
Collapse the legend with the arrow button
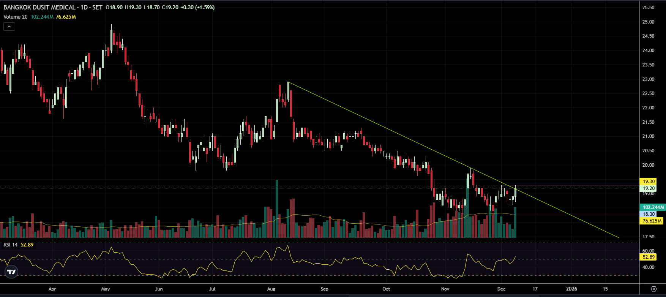(x=9, y=27)
